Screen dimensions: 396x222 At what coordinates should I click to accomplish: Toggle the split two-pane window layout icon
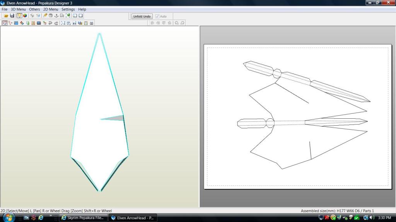(x=75, y=15)
